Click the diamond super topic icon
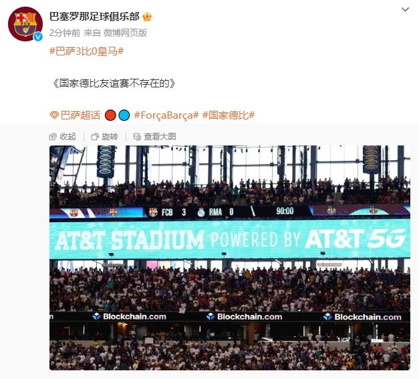419x379 pixels. click(x=54, y=115)
